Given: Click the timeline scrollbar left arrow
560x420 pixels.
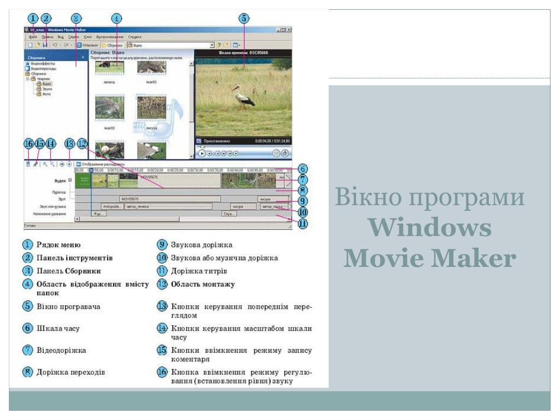Looking at the screenshot, I should (x=77, y=219).
